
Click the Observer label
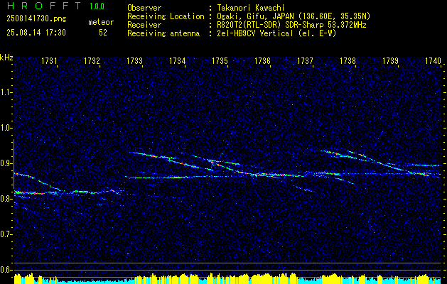click(144, 8)
